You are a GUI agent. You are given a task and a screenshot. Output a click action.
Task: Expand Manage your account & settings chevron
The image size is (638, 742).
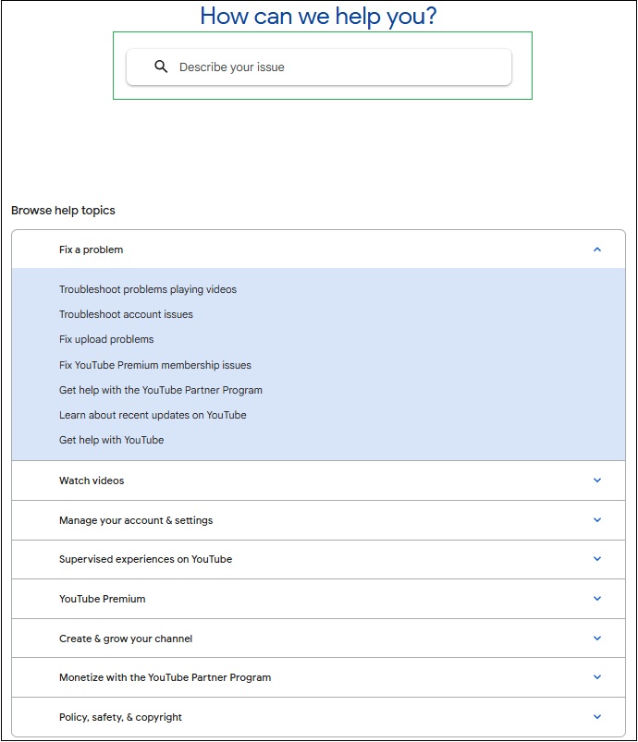[x=596, y=520]
